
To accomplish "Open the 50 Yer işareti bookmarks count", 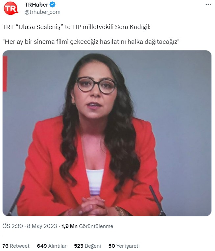I will [x=124, y=246].
